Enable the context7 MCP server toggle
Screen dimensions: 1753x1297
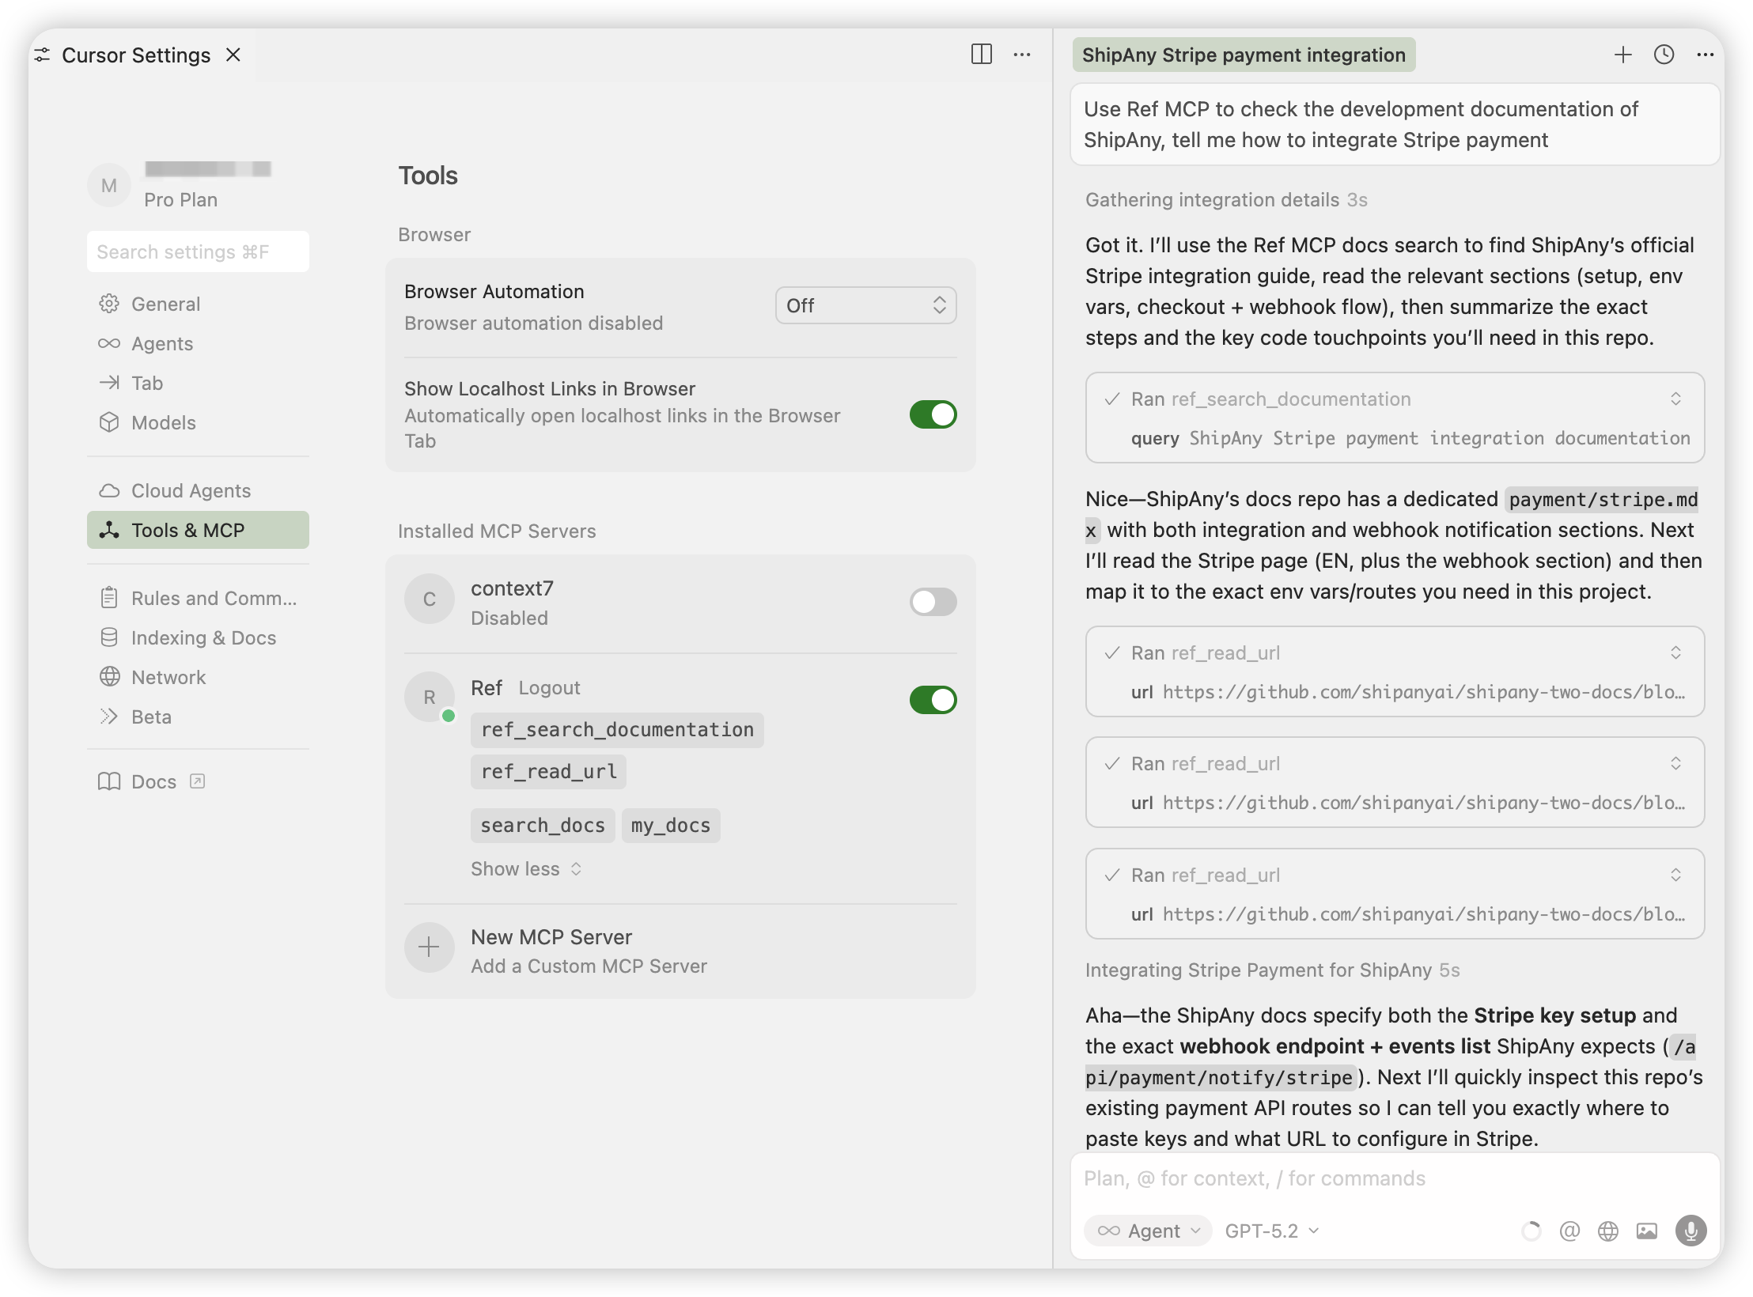(933, 602)
